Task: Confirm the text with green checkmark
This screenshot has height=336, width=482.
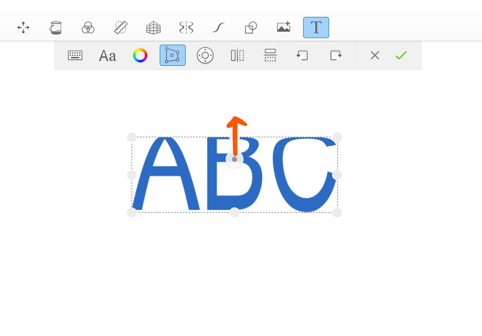Action: 401,55
